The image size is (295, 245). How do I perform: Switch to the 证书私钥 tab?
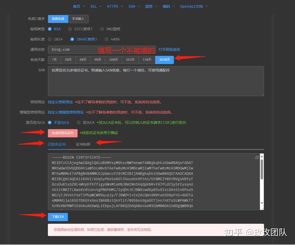(x=83, y=144)
